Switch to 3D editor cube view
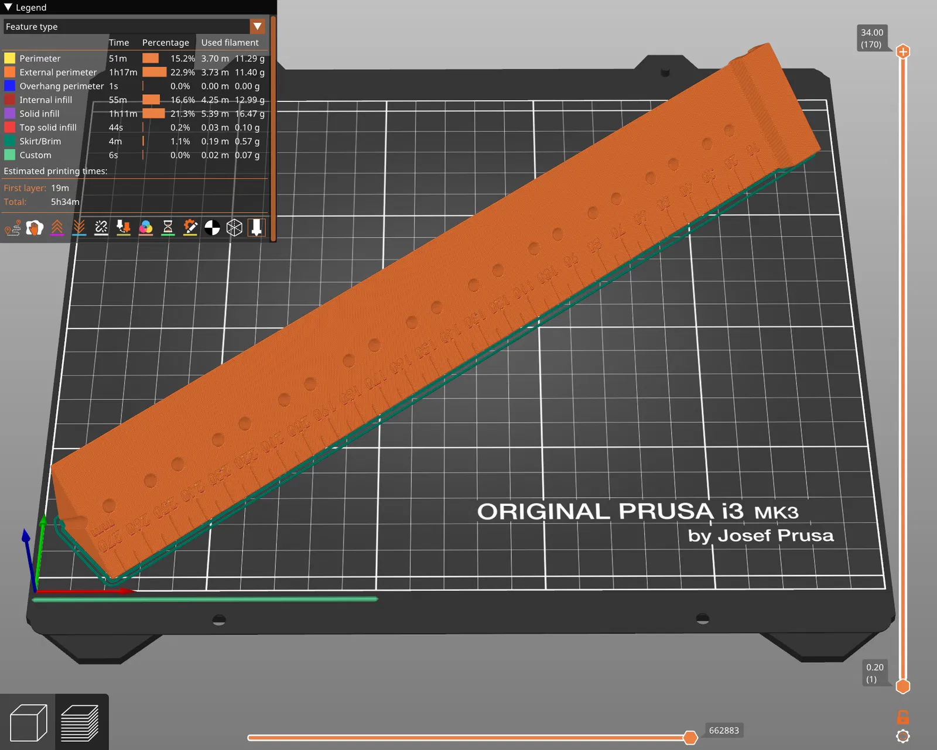Viewport: 937px width, 750px height. pos(28,722)
